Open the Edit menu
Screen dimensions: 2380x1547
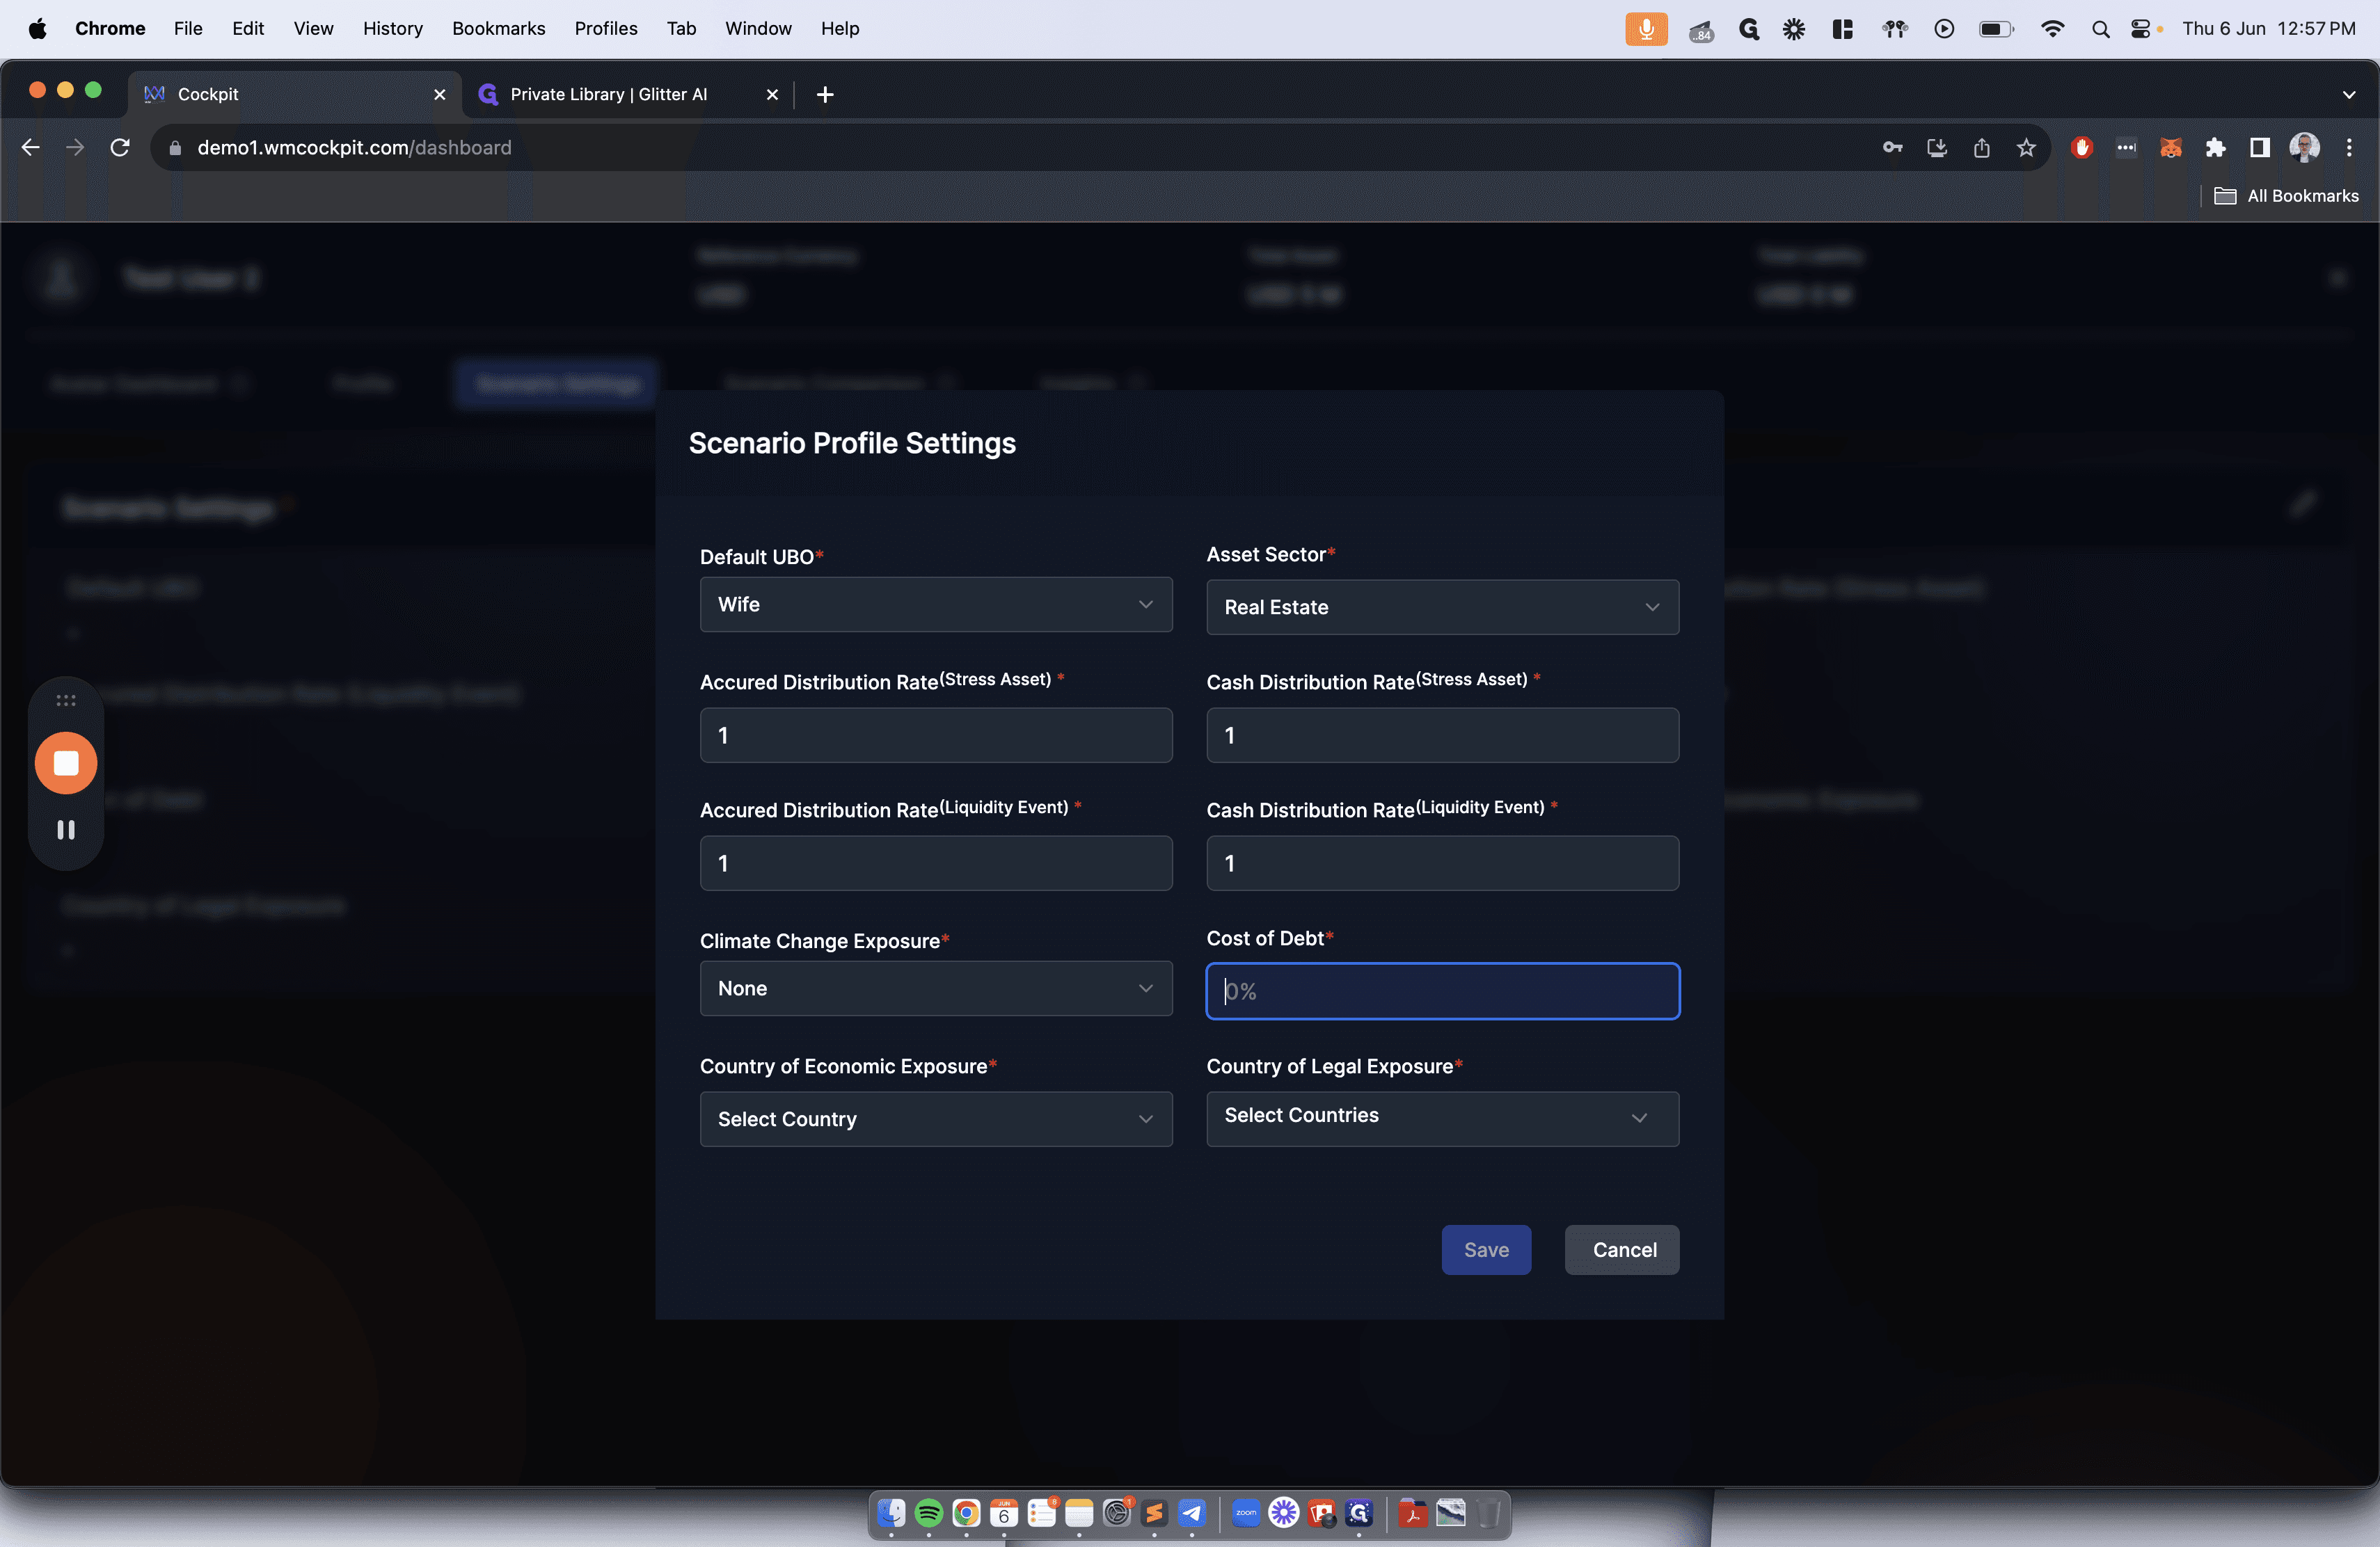[x=248, y=29]
